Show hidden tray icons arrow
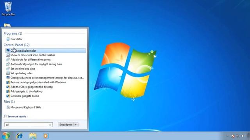The image size is (250, 140). 227,136
